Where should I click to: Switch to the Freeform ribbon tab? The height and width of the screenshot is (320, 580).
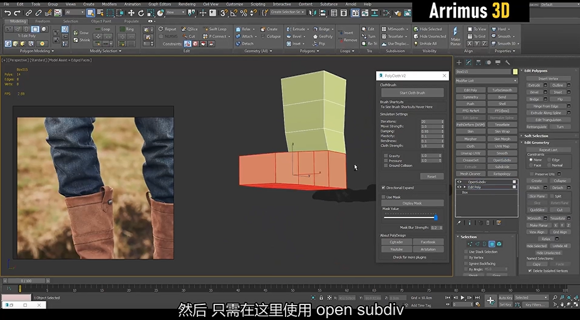click(x=43, y=21)
